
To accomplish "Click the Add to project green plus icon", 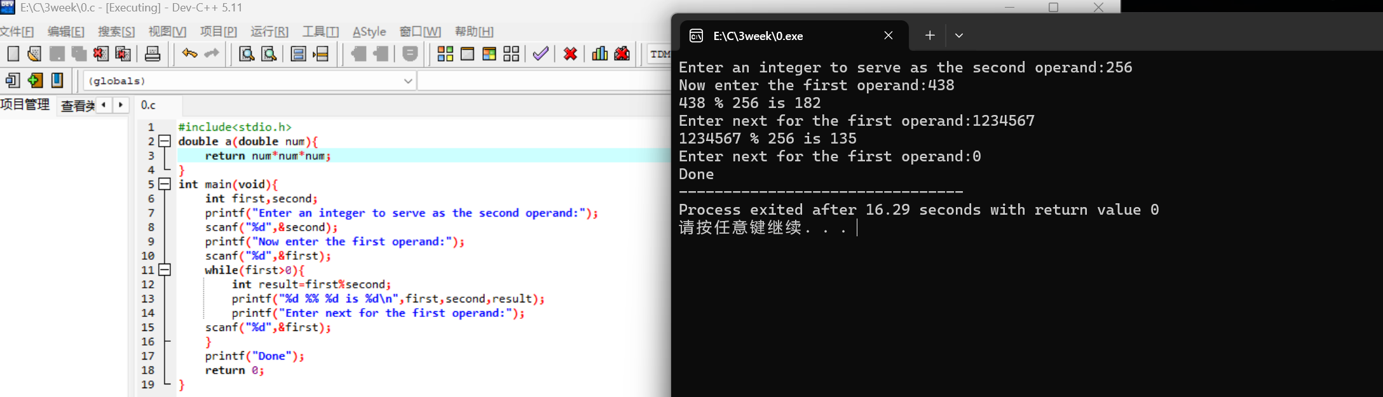I will (x=35, y=81).
